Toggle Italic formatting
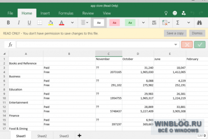The width and height of the screenshot is (208, 139). pyautogui.click(x=19, y=23)
